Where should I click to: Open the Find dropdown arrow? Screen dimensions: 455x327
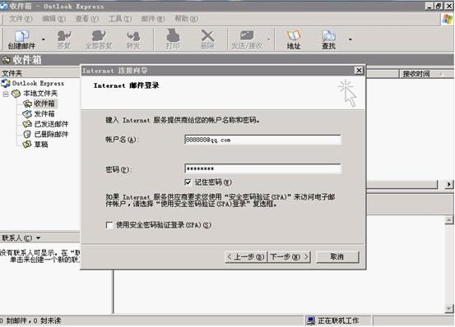pos(351,39)
